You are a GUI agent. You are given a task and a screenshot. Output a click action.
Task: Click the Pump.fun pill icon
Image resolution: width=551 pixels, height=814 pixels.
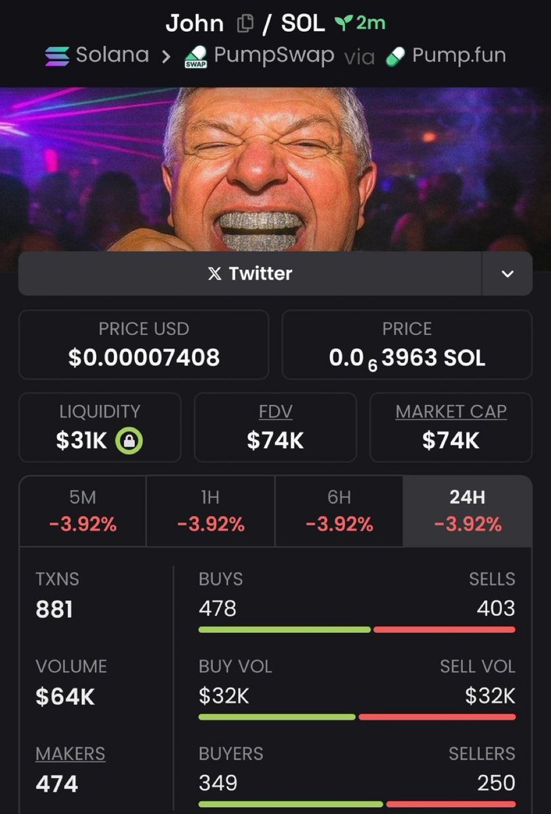coord(395,56)
